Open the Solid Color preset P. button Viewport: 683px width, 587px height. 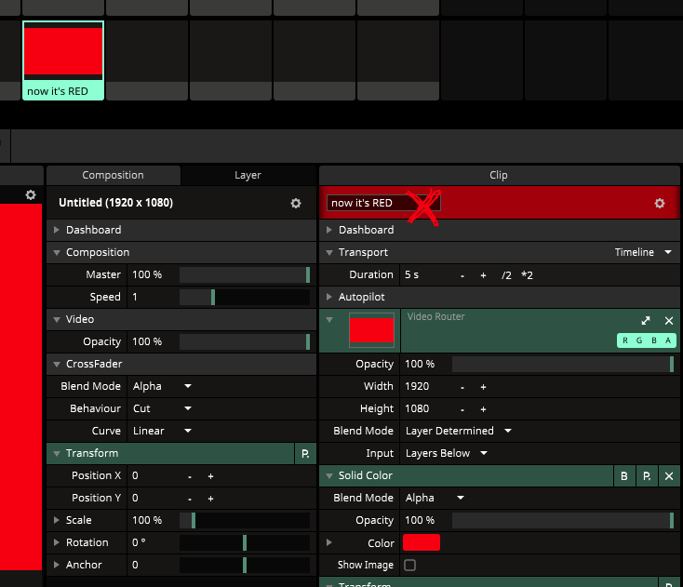(647, 475)
